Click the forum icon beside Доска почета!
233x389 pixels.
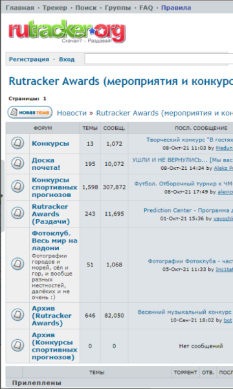(x=17, y=163)
